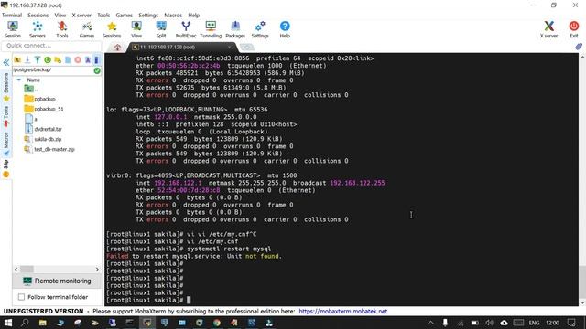Viewport: 586px width, 329px height.
Task: Select the parent directory '..' folder
Action: 30,89
